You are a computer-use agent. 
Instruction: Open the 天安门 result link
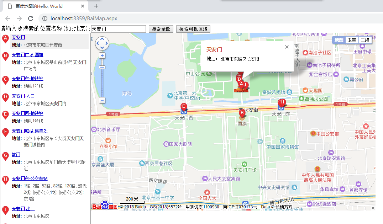(x=18, y=37)
